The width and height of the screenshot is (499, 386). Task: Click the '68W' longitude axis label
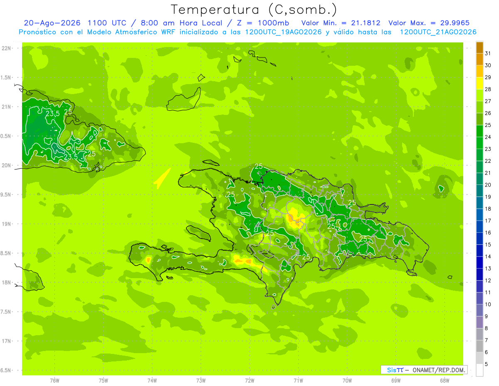445,380
